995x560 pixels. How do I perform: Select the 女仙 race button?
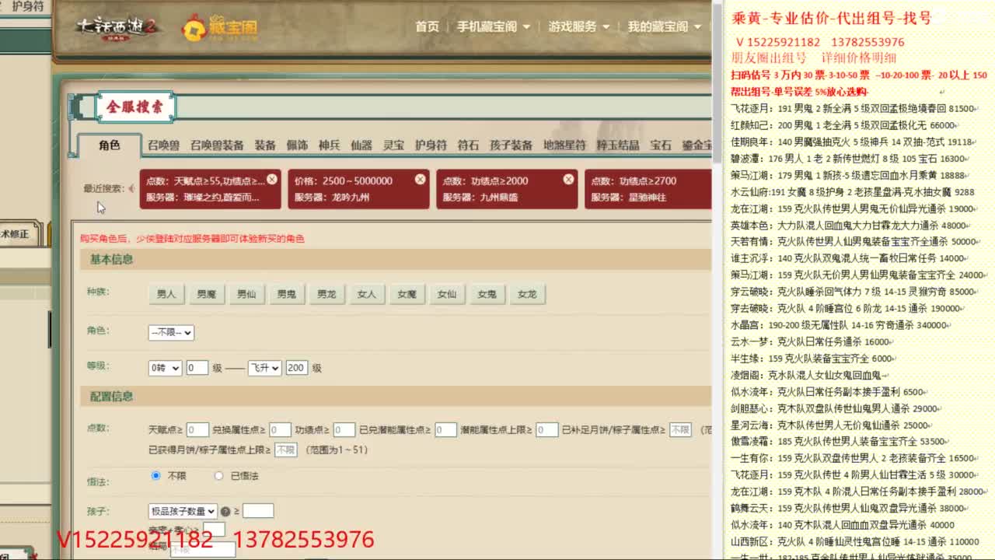click(446, 294)
